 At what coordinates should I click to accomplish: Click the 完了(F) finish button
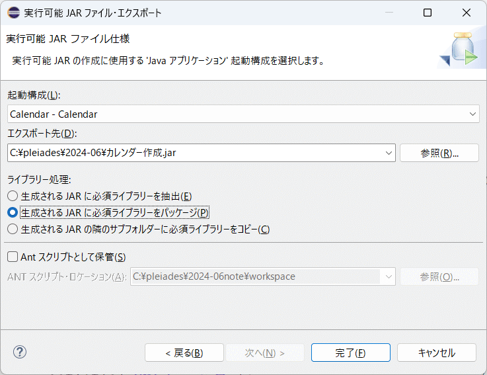pos(351,353)
